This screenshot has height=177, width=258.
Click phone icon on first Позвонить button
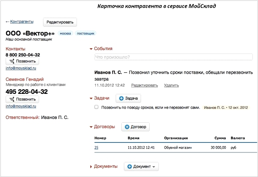(12, 61)
